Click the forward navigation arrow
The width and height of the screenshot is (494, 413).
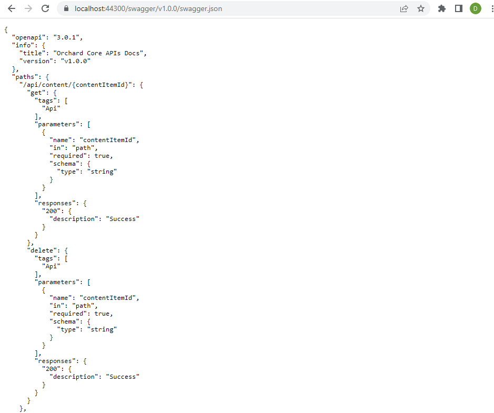(28, 8)
